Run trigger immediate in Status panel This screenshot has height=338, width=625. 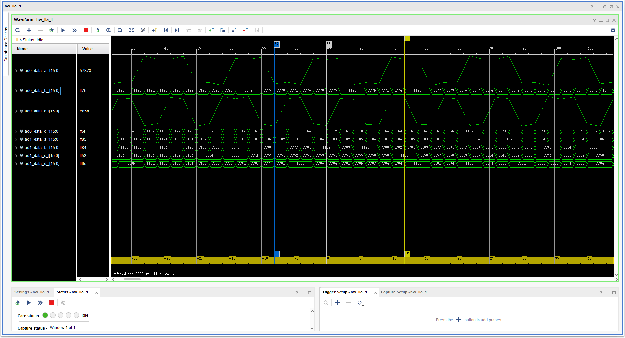tap(40, 303)
